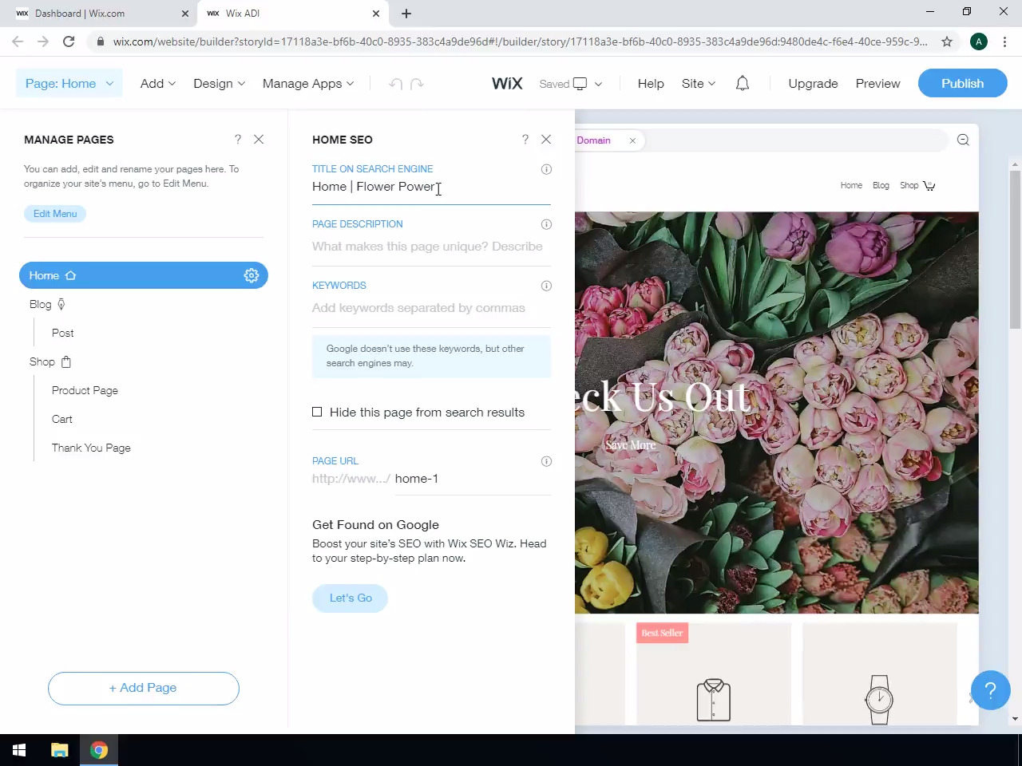Open File Explorer from the taskbar
The height and width of the screenshot is (766, 1022).
[x=60, y=750]
